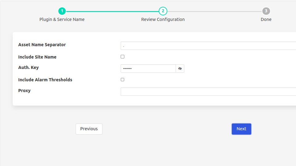The image size is (296, 166).
Task: Proceed with the blue Next button
Action: [241, 129]
